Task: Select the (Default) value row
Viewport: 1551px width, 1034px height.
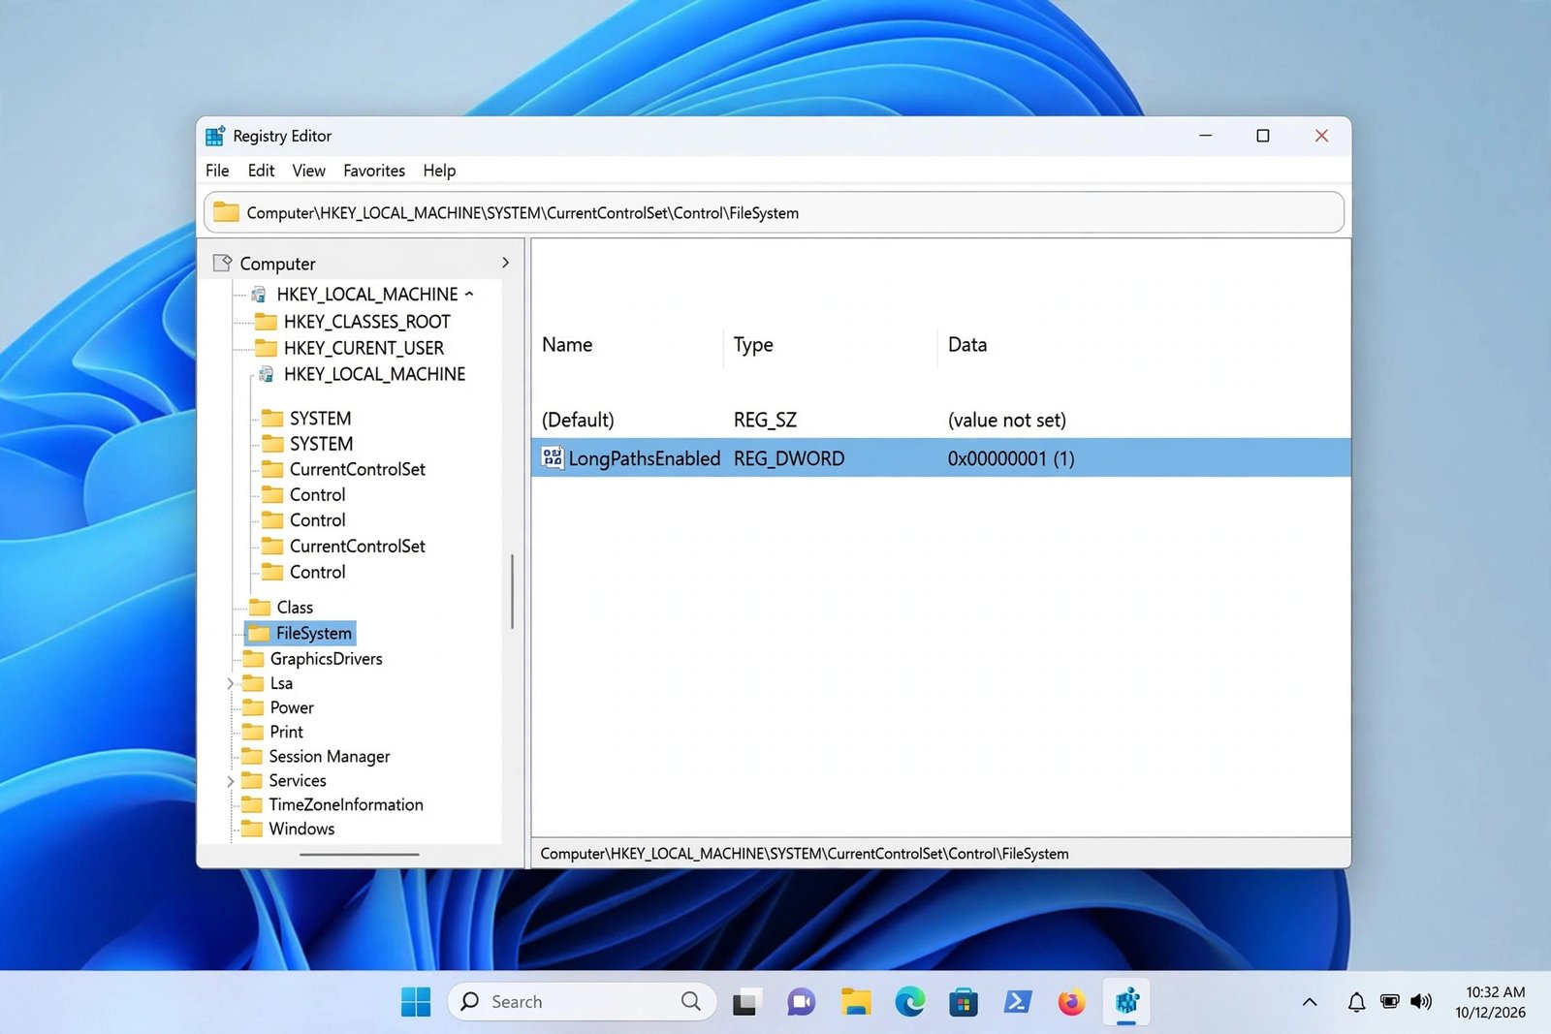Action: (x=940, y=420)
